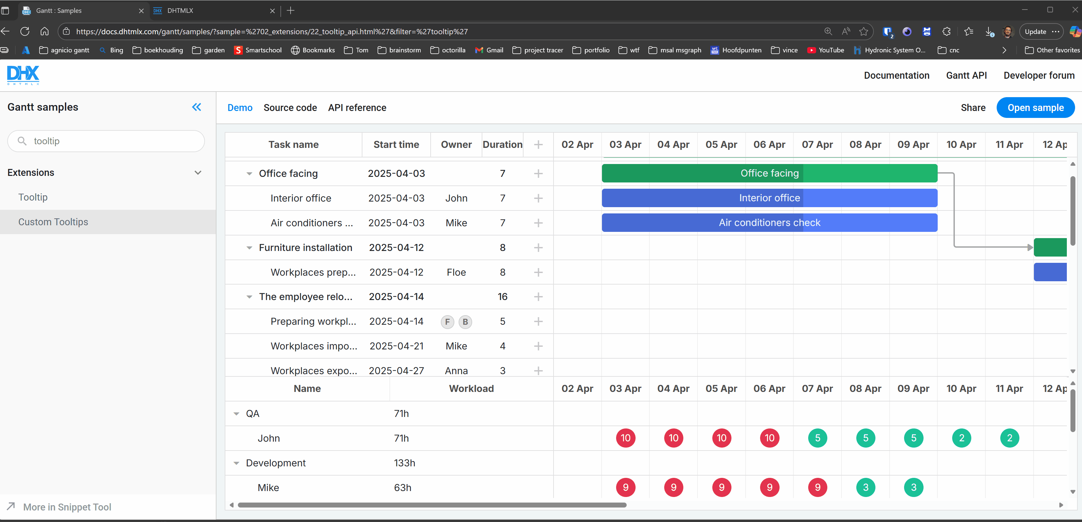Click the search magnifier icon in sidebar
Viewport: 1082px width, 522px height.
click(22, 141)
